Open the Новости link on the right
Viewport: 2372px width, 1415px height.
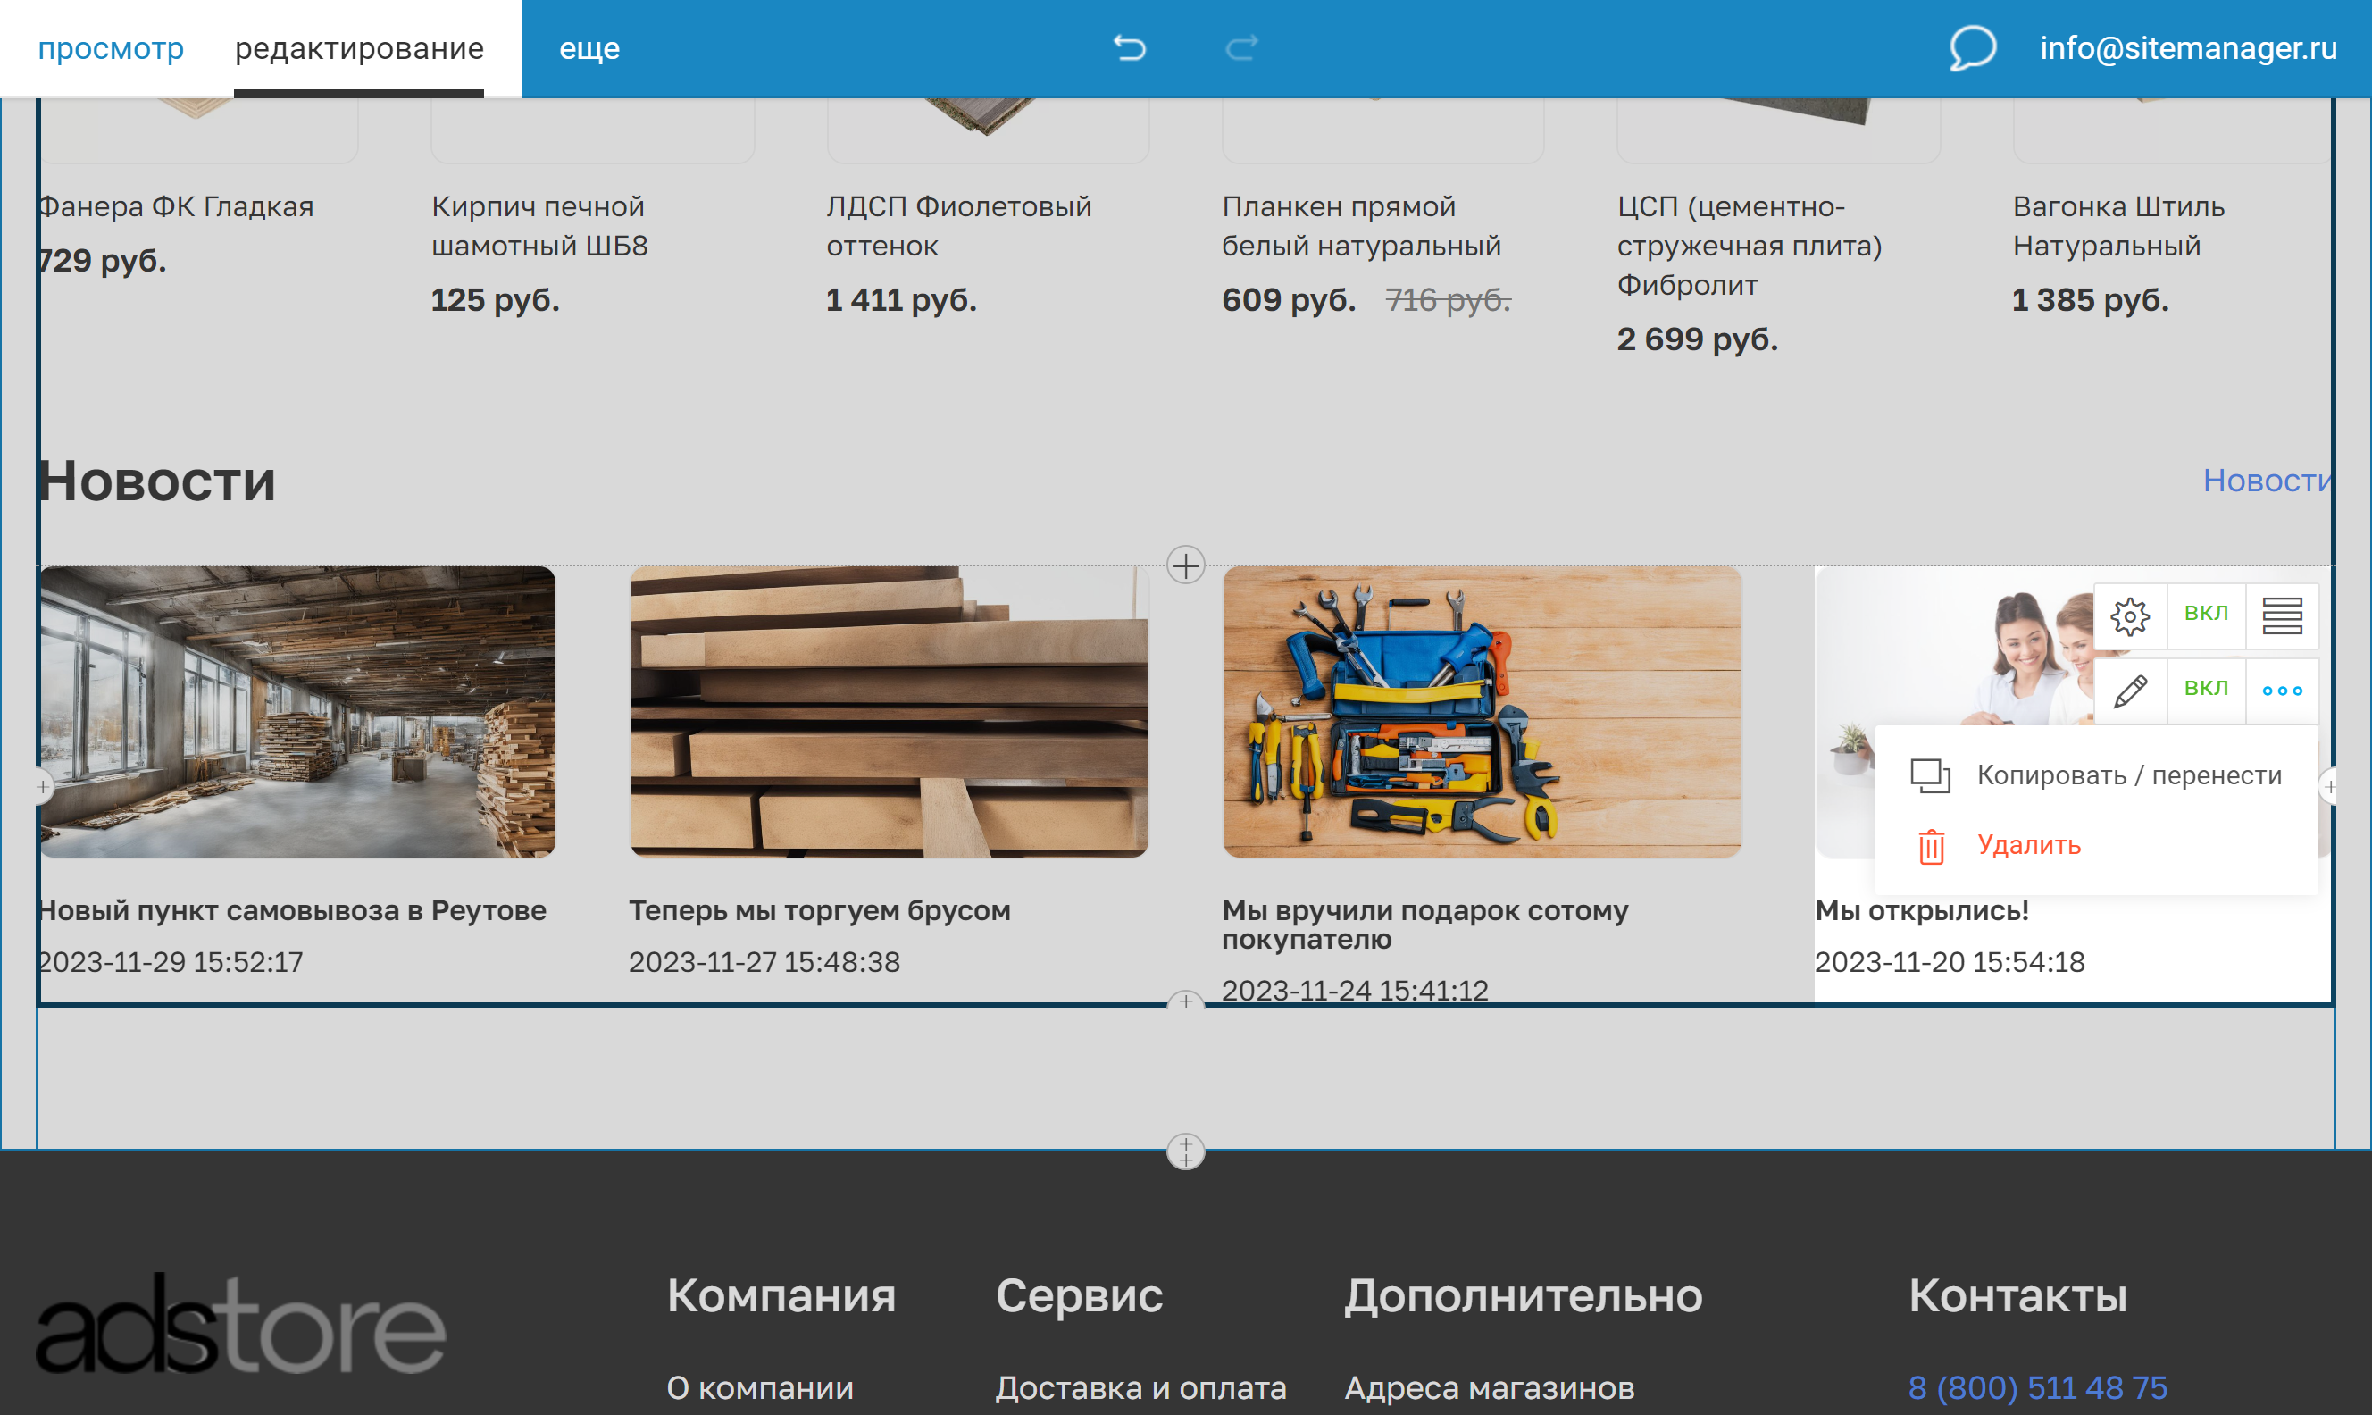2267,481
